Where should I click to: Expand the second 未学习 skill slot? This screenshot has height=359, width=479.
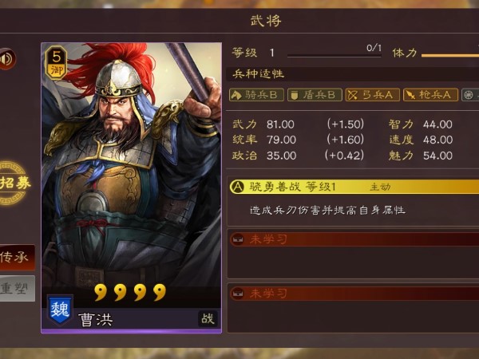(354, 294)
